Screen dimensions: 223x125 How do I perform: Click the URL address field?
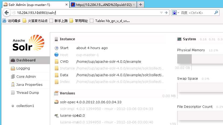pyautogui.click(x=88, y=13)
